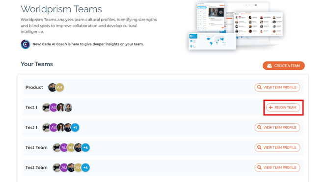Click the +1 members badge
Image resolution: width=329 pixels, height=182 pixels.
75,128
